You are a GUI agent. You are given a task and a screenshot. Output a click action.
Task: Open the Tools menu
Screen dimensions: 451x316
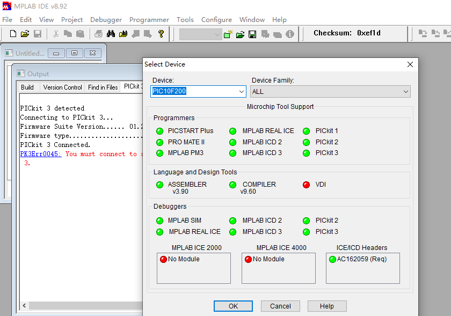tap(185, 19)
